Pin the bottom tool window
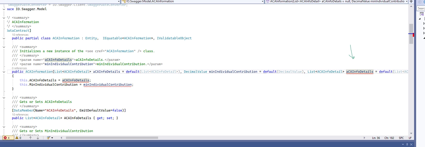This screenshot has height=147, width=425. coord(407,144)
